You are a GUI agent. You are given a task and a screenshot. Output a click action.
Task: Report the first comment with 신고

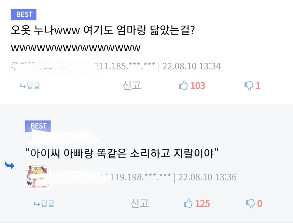132,85
